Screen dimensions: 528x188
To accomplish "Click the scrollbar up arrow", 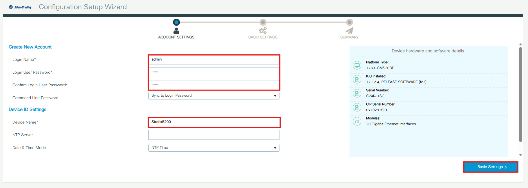I will coord(520,44).
